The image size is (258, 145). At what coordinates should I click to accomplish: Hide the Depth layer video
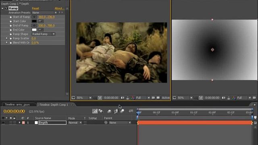3,122
